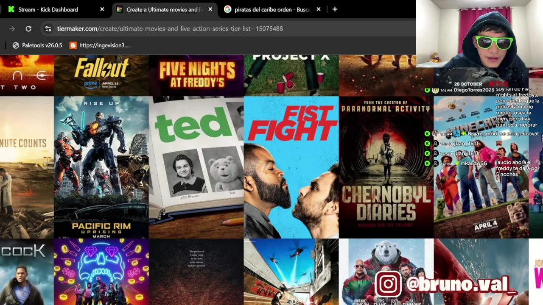Click the Kick favicon on first tab

point(11,9)
